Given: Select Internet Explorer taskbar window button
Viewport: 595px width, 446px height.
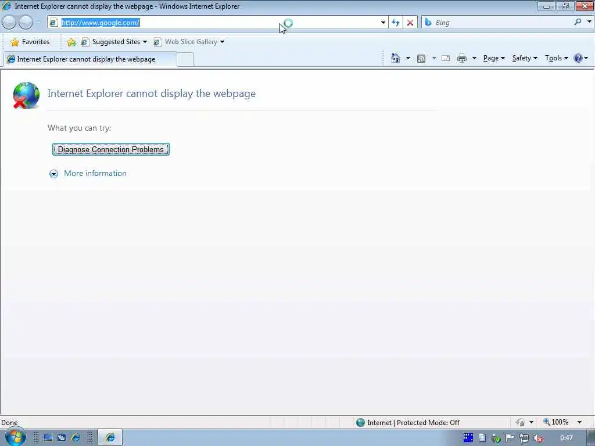Looking at the screenshot, I should click(110, 437).
